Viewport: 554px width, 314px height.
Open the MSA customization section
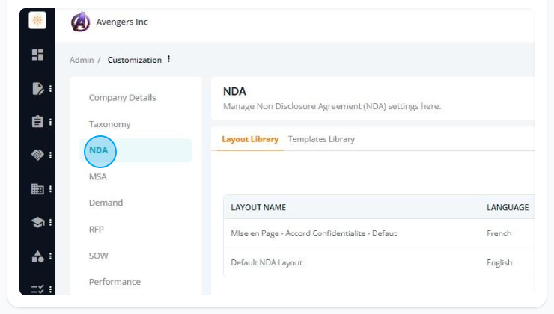(98, 176)
